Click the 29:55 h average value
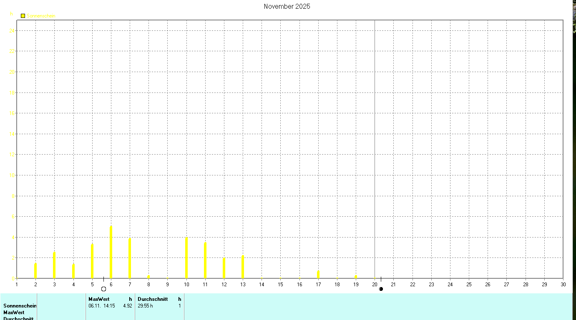The width and height of the screenshot is (576, 320). [146, 306]
